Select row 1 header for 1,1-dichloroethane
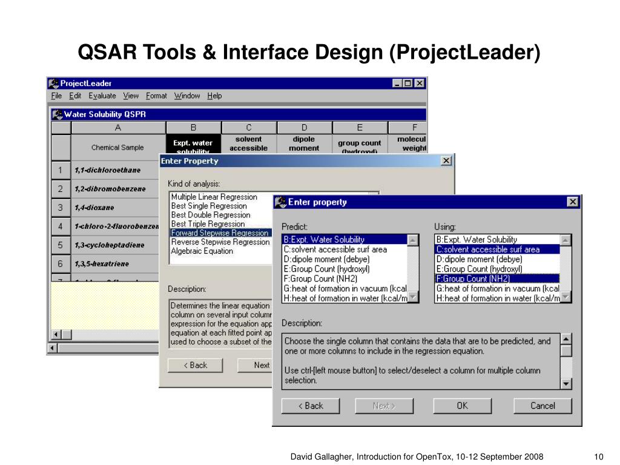The height and width of the screenshot is (465, 620). coord(61,170)
